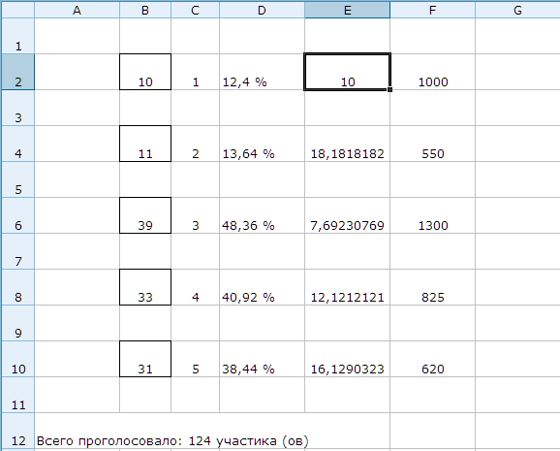Viewport: 560px width, 451px height.
Task: Select column B header
Action: 145,10
